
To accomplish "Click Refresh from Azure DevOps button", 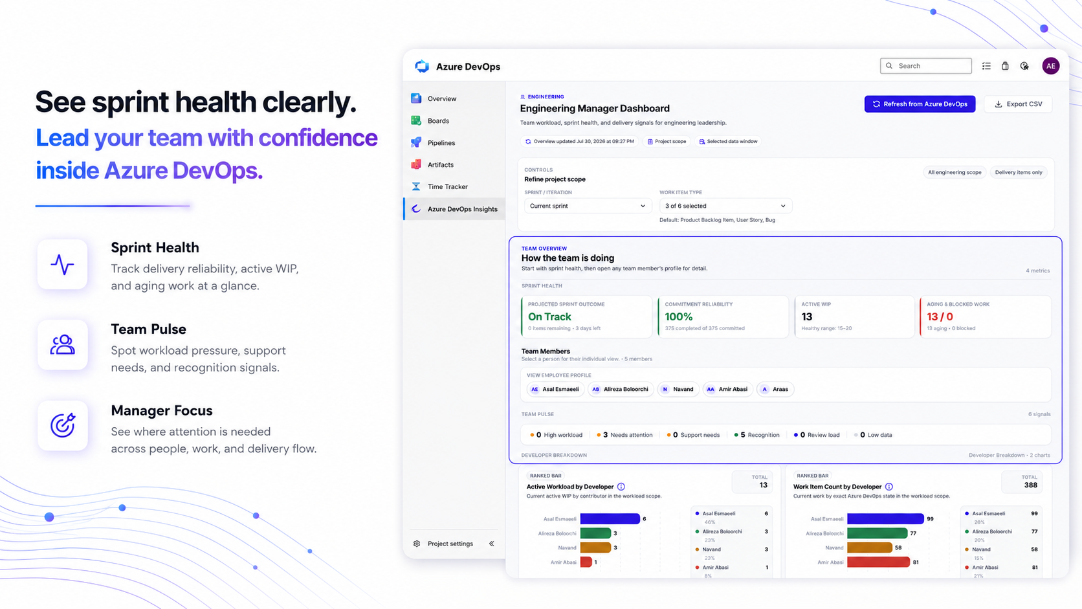I will (920, 104).
